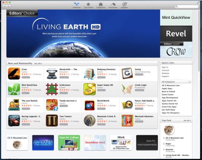The image size is (202, 160).
Task: Click the Super Snake HD icon
Action: [x=89, y=89]
